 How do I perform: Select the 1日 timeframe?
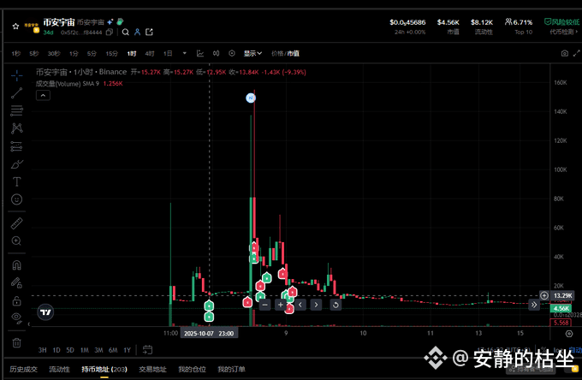168,53
